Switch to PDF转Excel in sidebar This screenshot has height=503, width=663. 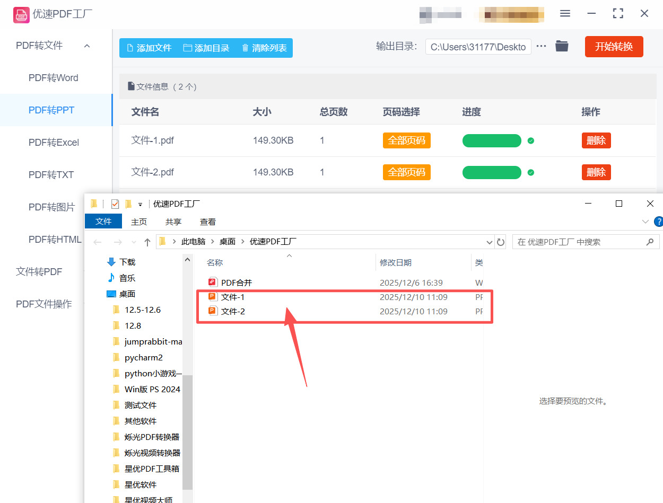[x=54, y=143]
